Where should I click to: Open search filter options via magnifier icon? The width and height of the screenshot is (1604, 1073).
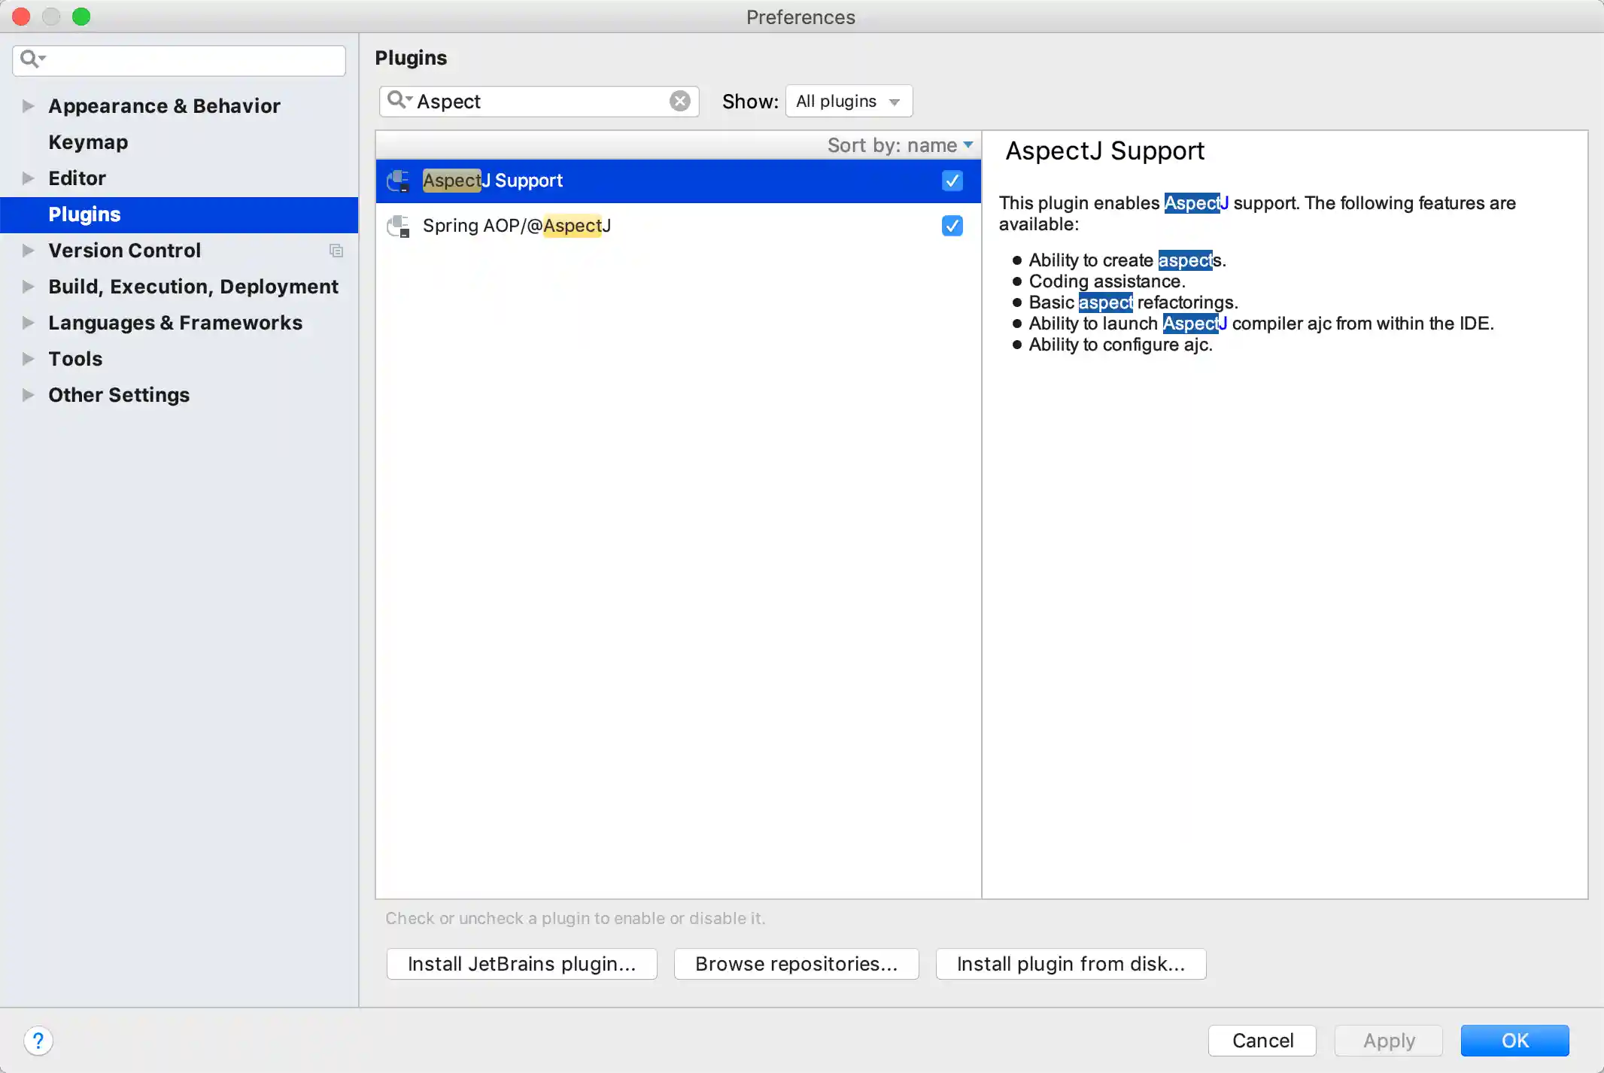point(399,101)
